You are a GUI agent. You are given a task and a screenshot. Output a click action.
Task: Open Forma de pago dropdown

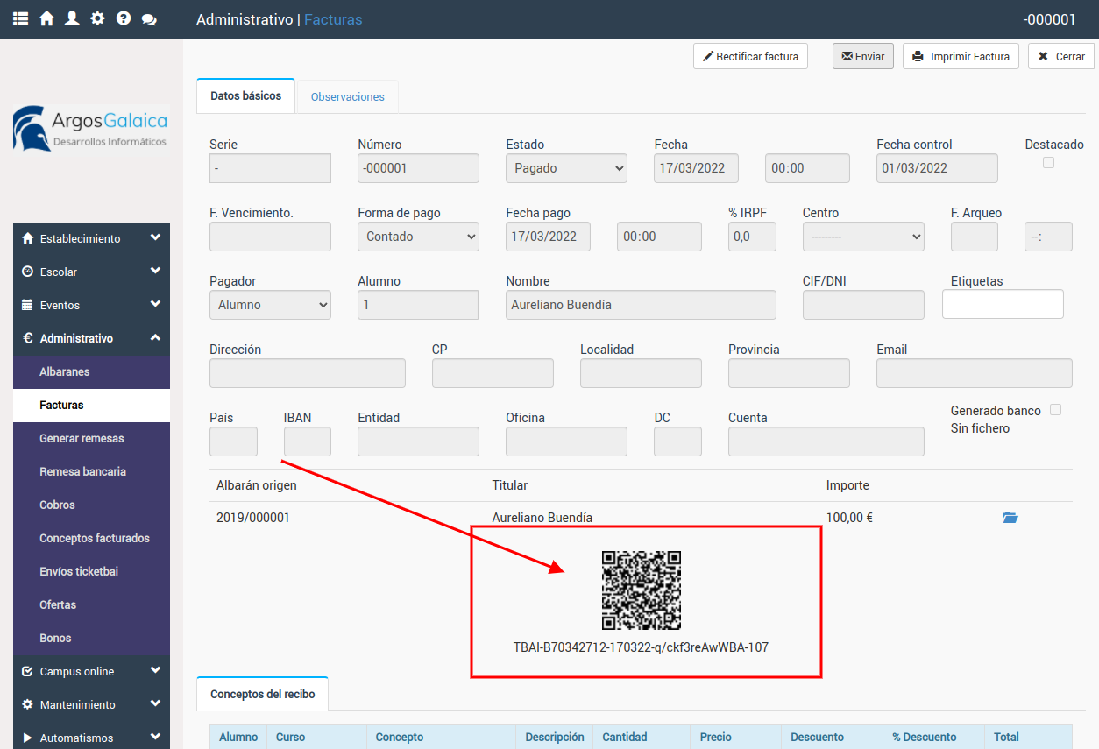[418, 237]
